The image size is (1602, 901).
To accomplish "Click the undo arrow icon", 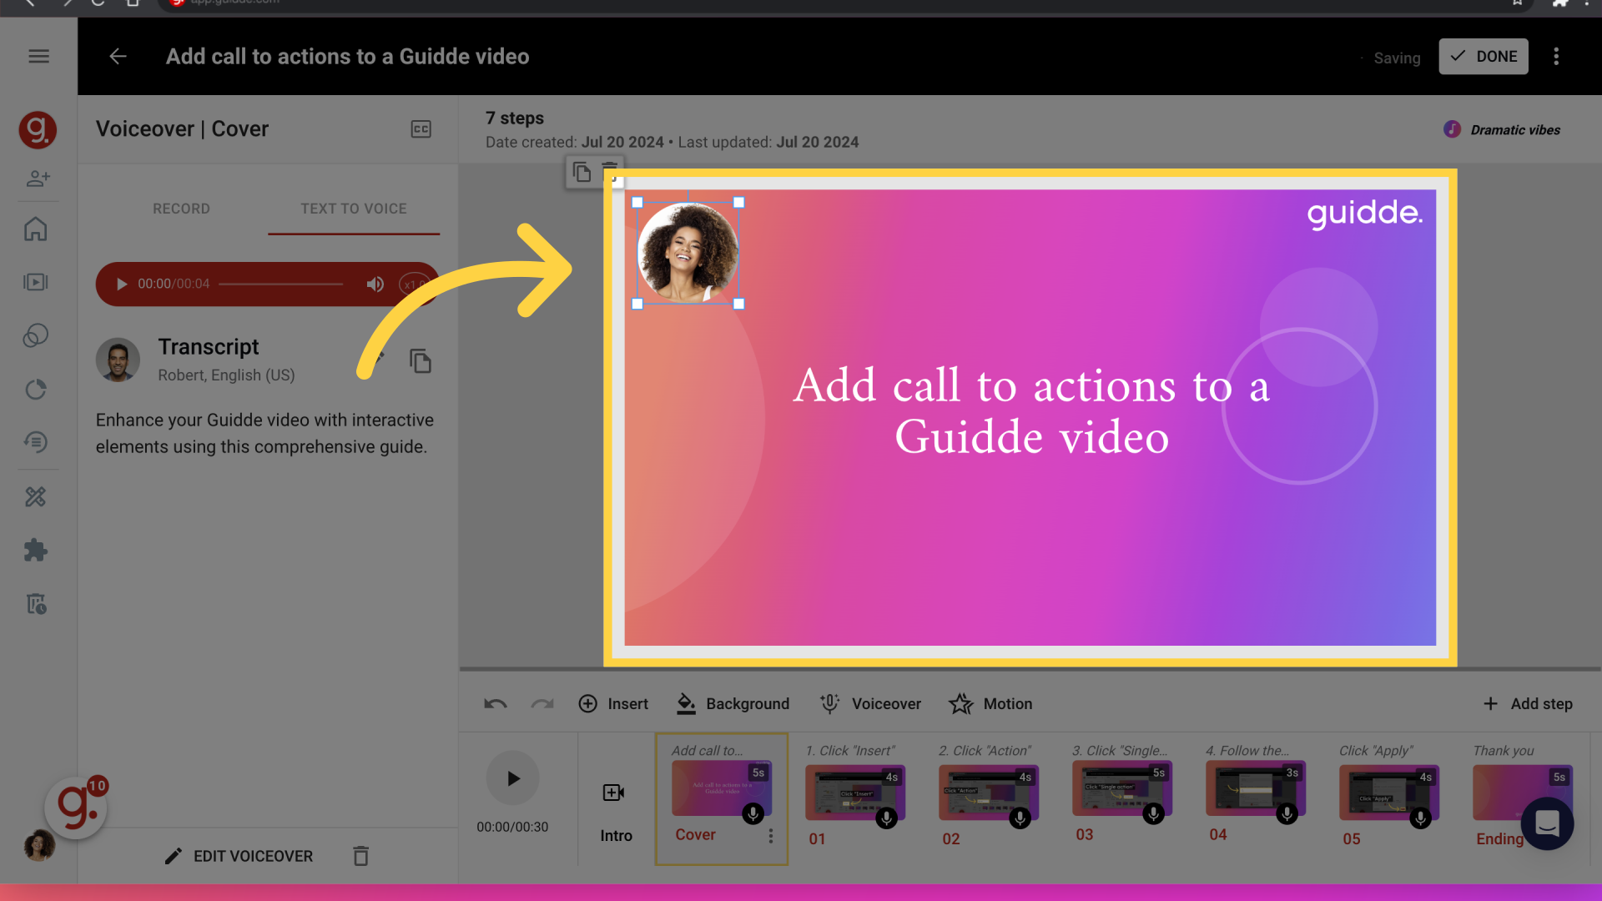I will [x=495, y=704].
